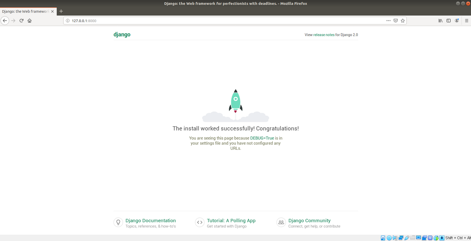Reload the current page
This screenshot has width=471, height=241.
(x=21, y=21)
